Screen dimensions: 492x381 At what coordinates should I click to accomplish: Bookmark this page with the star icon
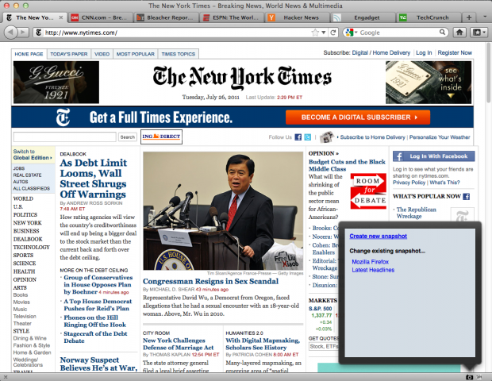pos(315,33)
